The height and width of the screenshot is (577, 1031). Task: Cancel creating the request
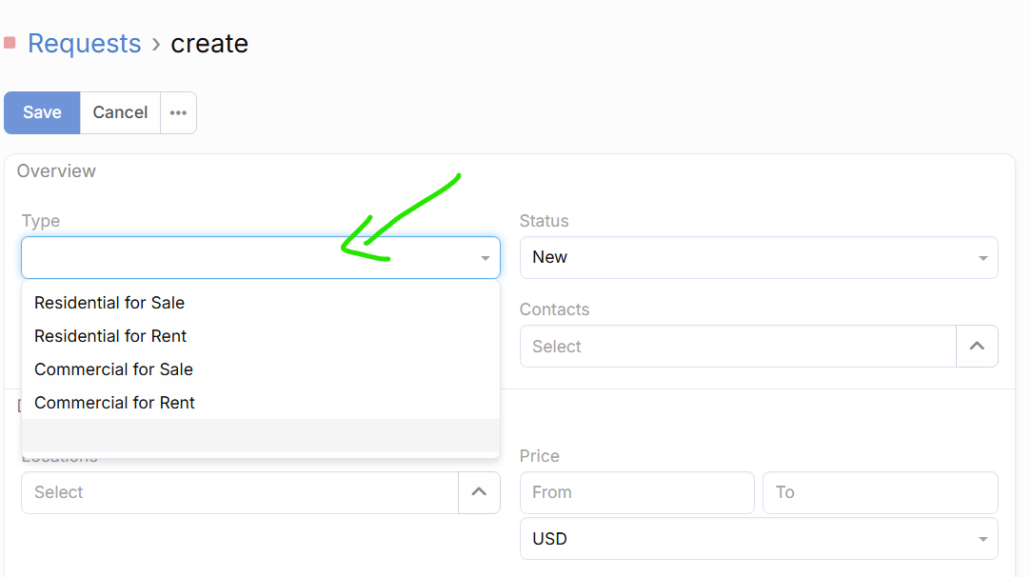tap(120, 112)
